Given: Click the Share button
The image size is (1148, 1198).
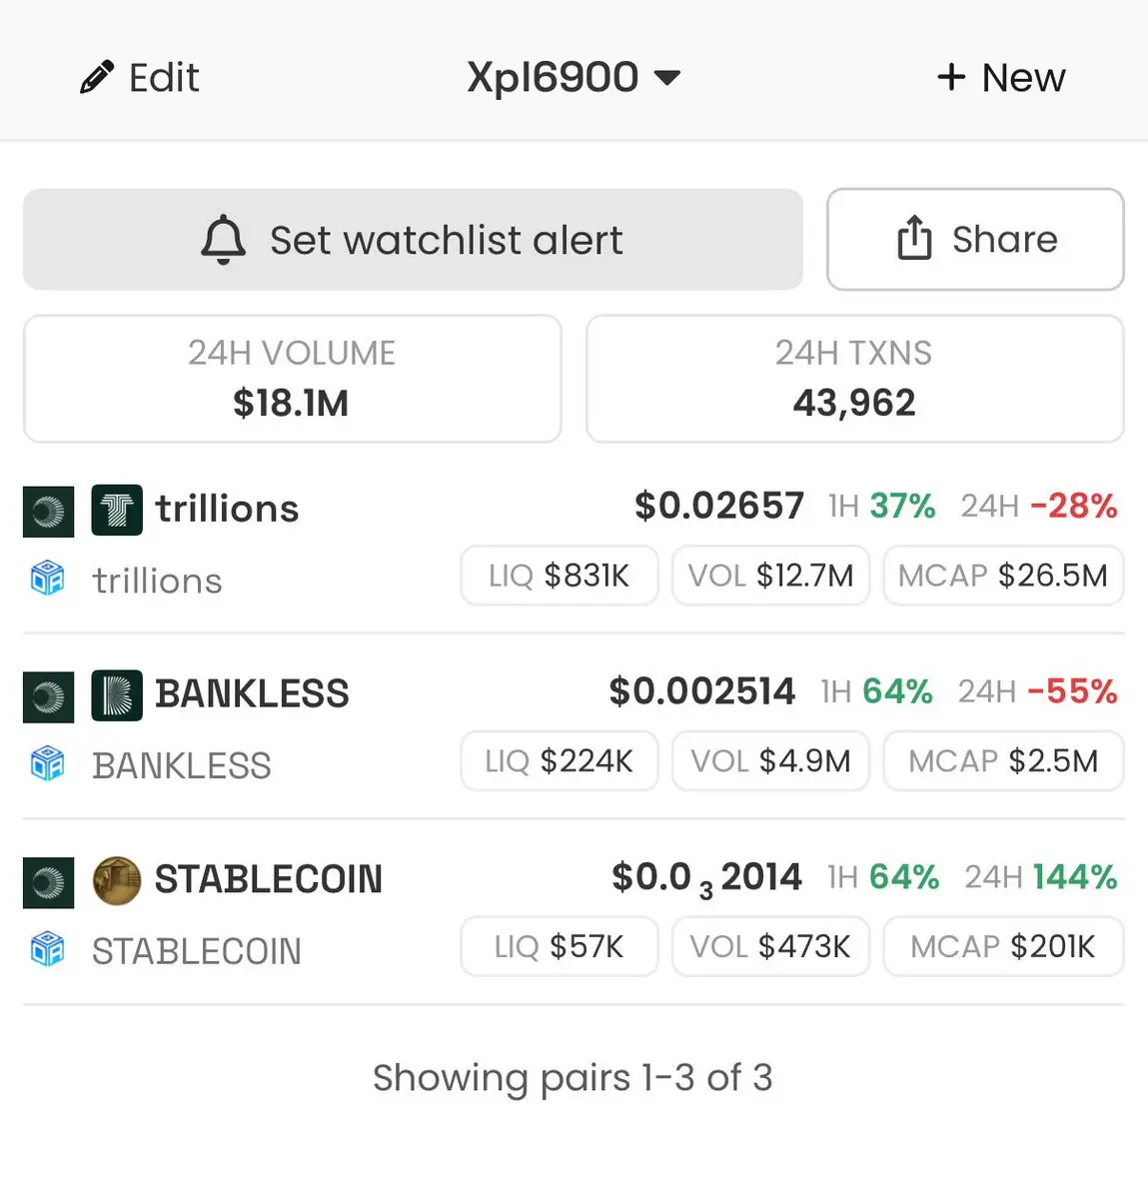Looking at the screenshot, I should 975,239.
